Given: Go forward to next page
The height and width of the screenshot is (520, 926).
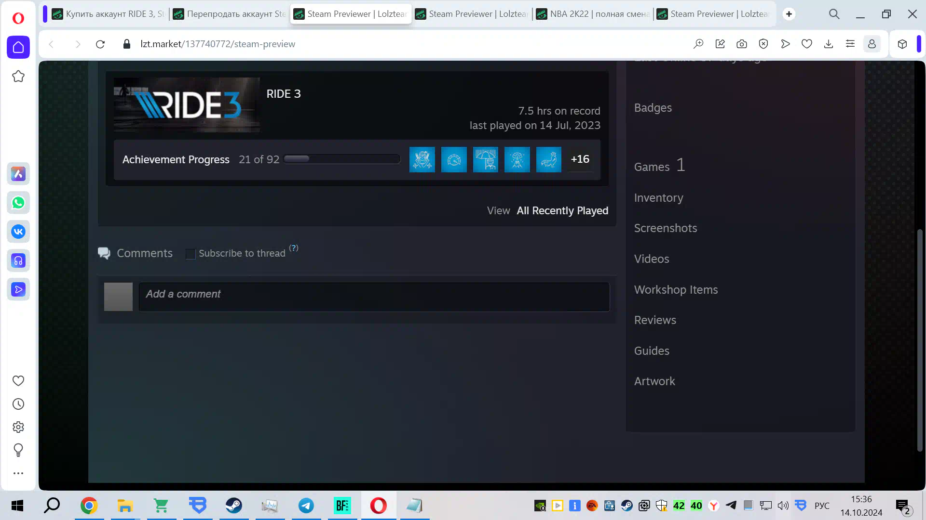Looking at the screenshot, I should click(x=78, y=44).
